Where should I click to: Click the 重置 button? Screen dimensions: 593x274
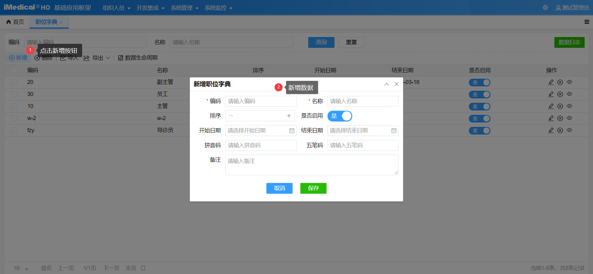[351, 42]
